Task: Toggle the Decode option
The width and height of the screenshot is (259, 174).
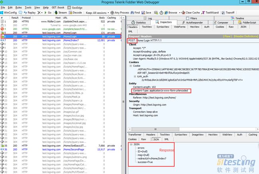Action: pos(75,12)
